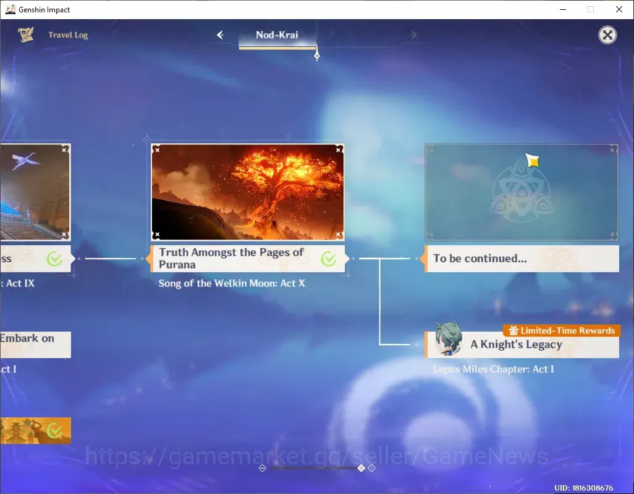Click the timeline current position diamond
This screenshot has width=634, height=494.
pos(361,468)
